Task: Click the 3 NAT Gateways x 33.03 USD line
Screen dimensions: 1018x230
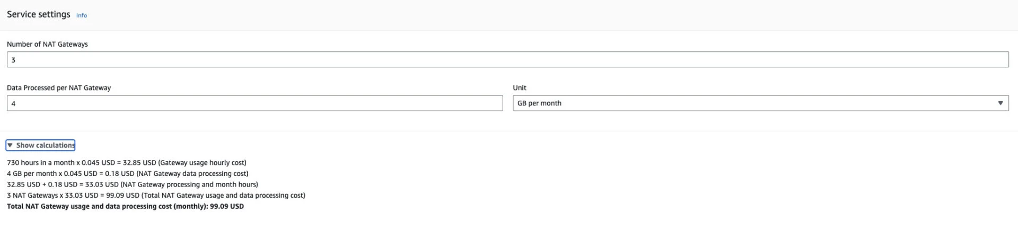Action: (x=156, y=196)
